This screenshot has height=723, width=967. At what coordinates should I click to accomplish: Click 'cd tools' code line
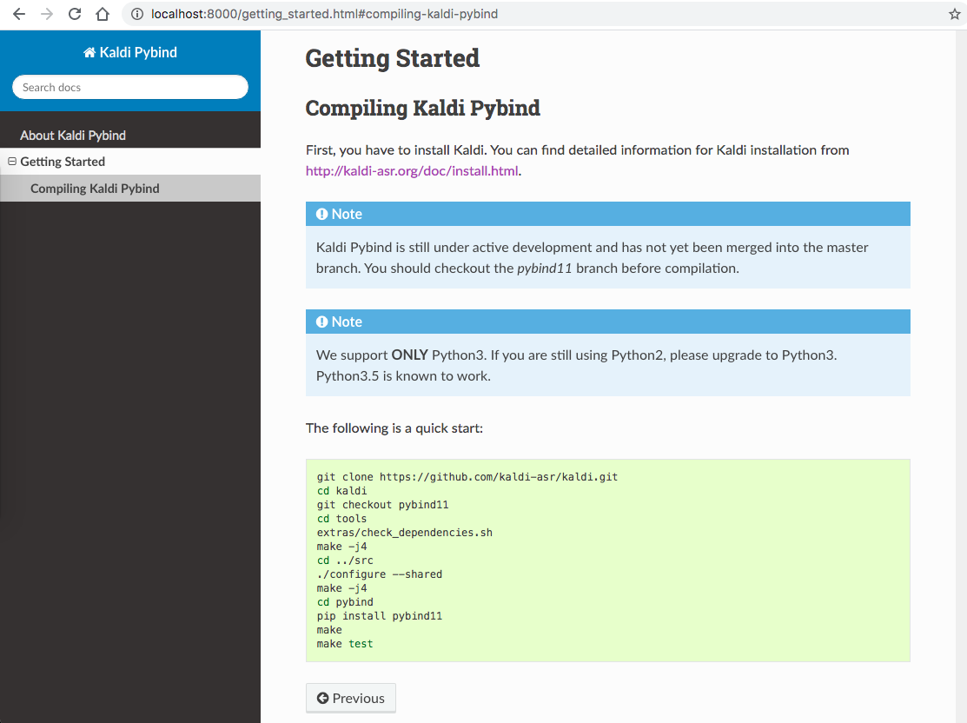pos(341,519)
